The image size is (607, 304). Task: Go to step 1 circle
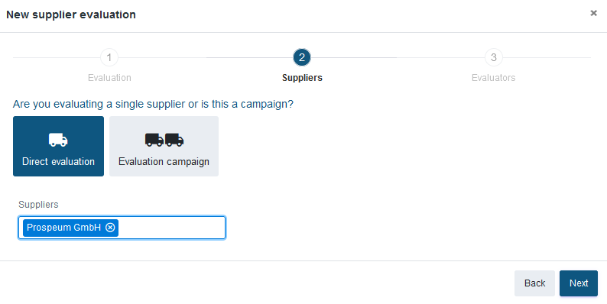pyautogui.click(x=109, y=57)
